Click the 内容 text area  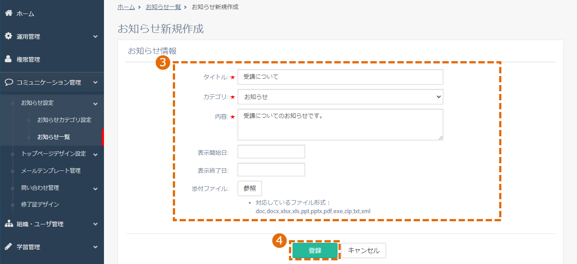tap(340, 125)
